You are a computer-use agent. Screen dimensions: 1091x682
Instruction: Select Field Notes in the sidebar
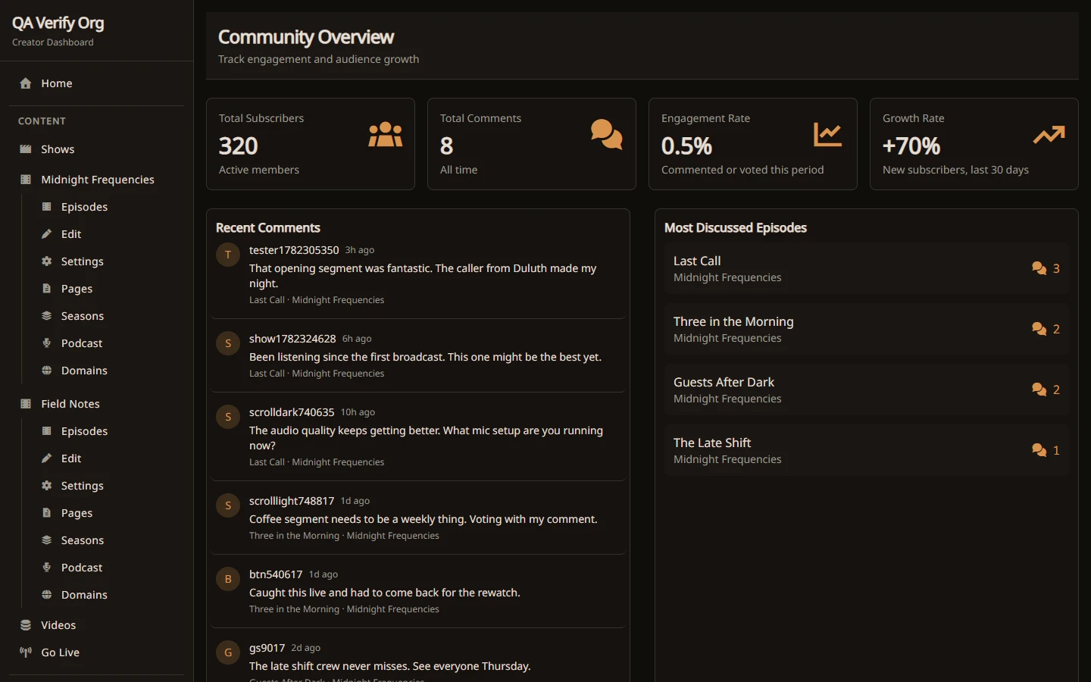tap(97, 404)
